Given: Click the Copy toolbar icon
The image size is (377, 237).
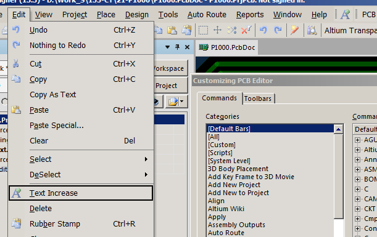Looking at the screenshot, I should [x=159, y=30].
